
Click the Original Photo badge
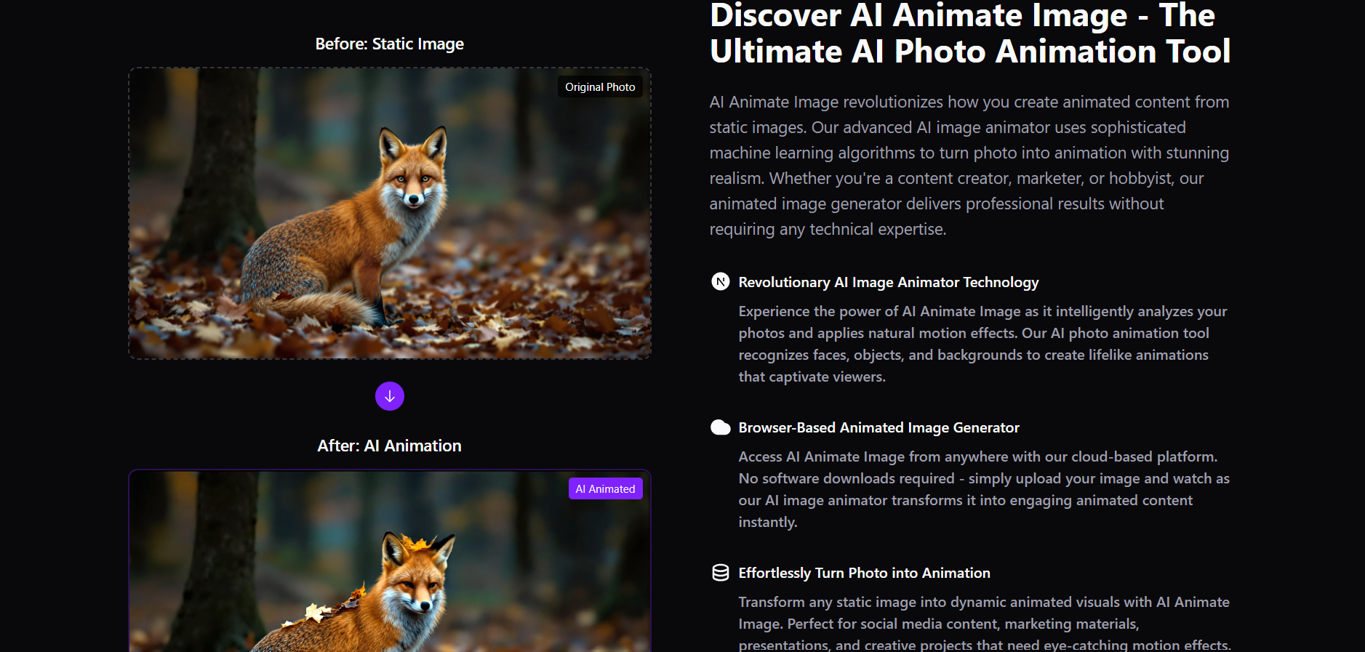coord(600,86)
